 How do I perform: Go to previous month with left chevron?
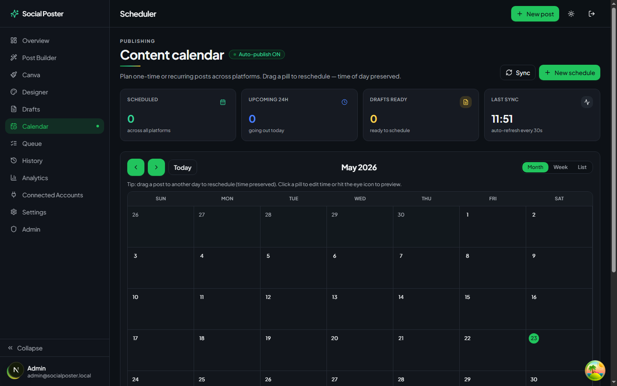(136, 167)
